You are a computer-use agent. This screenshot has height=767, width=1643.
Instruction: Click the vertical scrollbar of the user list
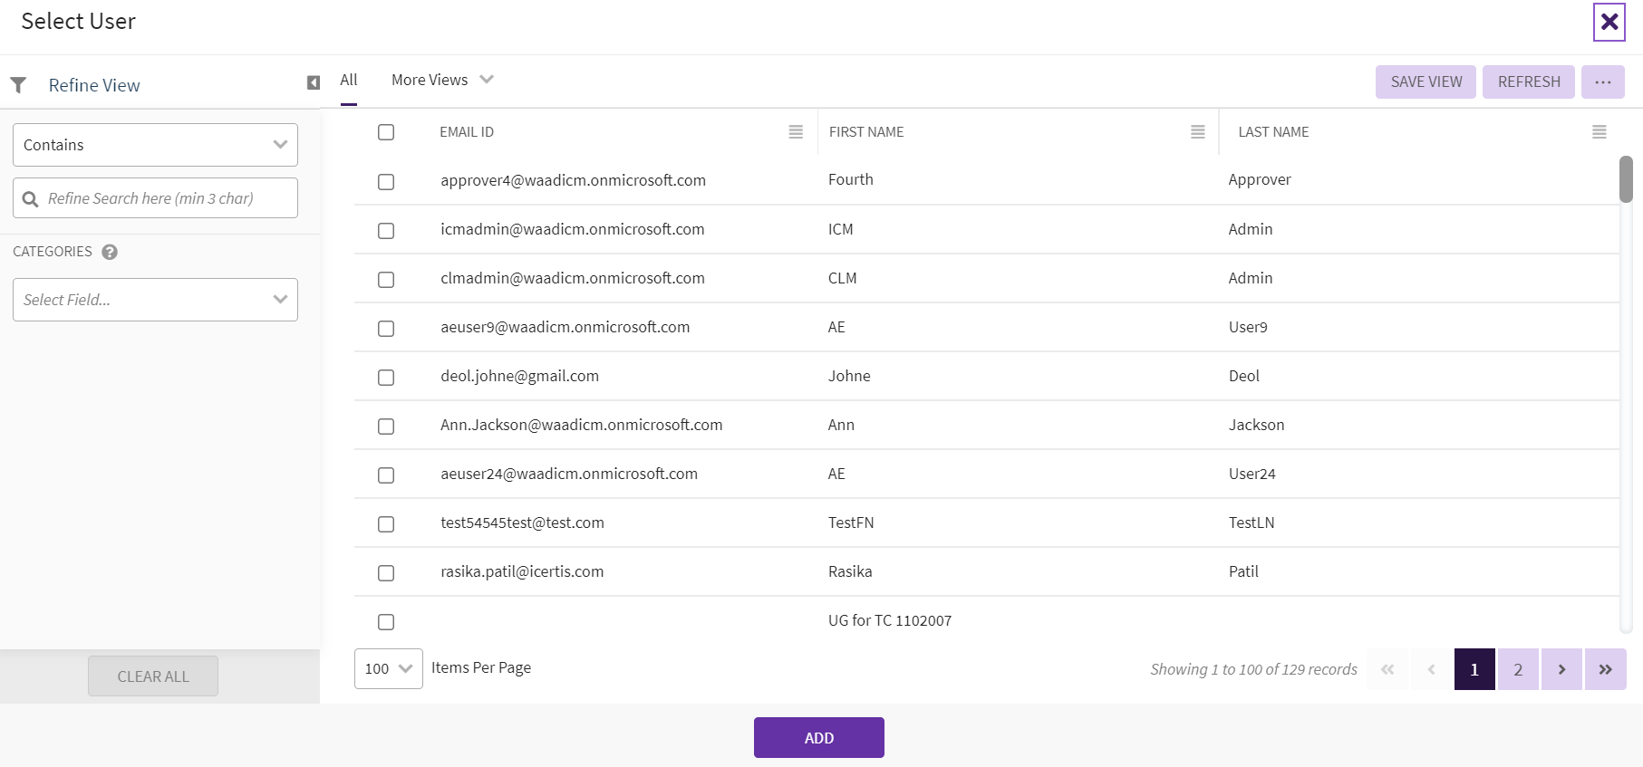coord(1626,179)
